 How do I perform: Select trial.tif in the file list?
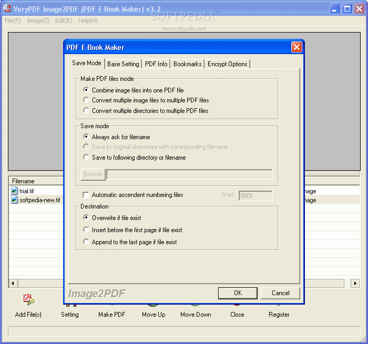(x=26, y=191)
